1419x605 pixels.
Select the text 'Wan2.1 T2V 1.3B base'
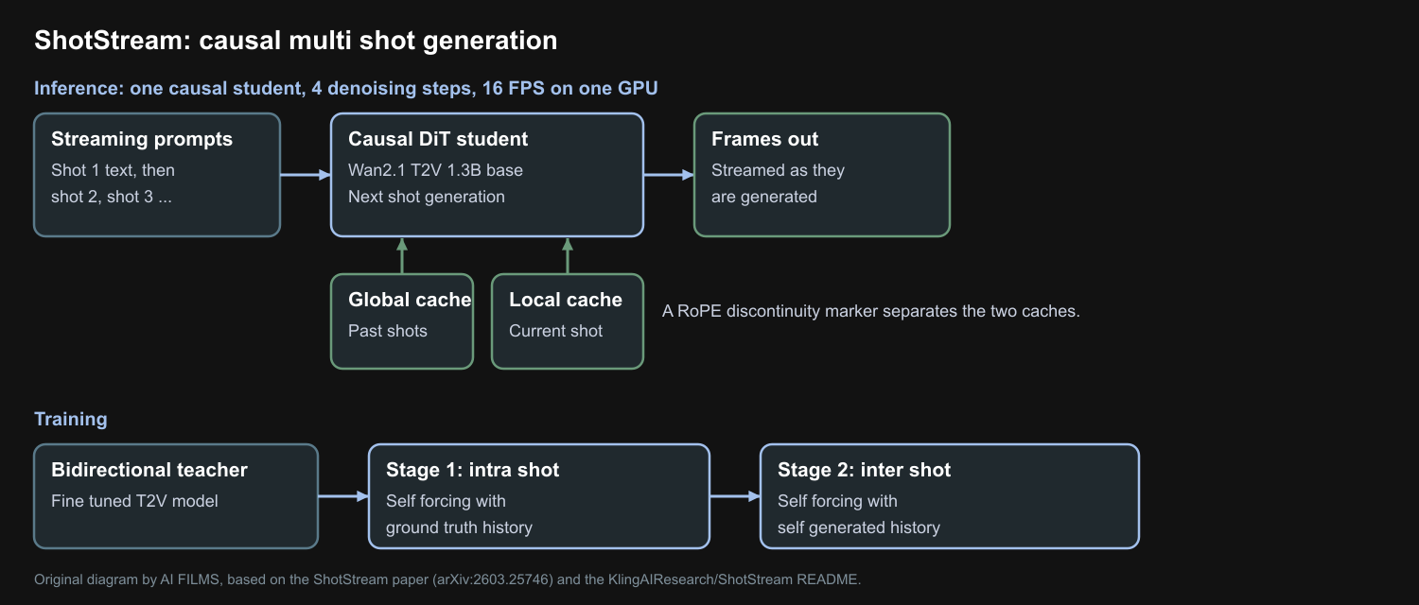point(435,170)
